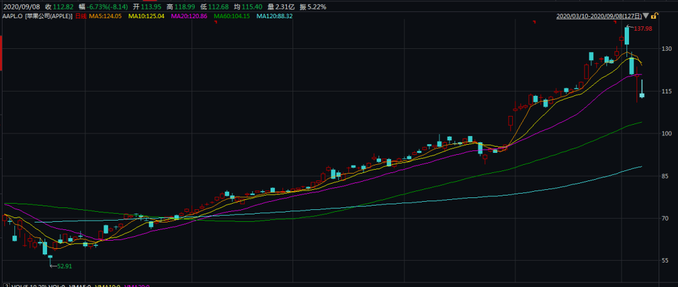Click the tall cyan candlestick at the peak
The height and width of the screenshot is (287, 678).
tap(627, 36)
